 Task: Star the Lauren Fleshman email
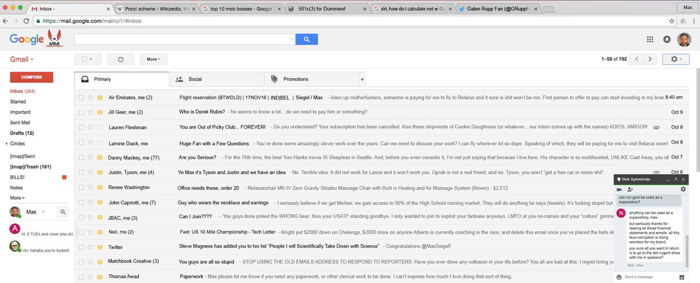[x=90, y=127]
